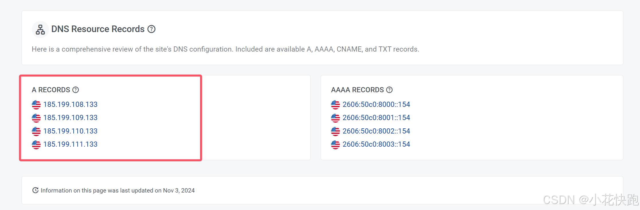640x210 pixels.
Task: Click the help icon next to A RECORDS
Action: 76,90
